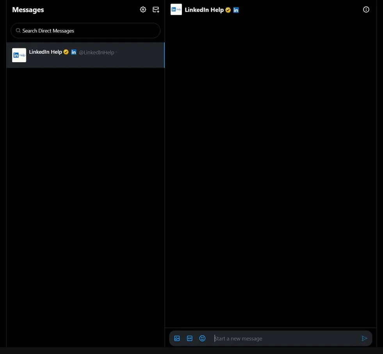
Task: Open conversation info icon in header
Action: [x=366, y=9]
